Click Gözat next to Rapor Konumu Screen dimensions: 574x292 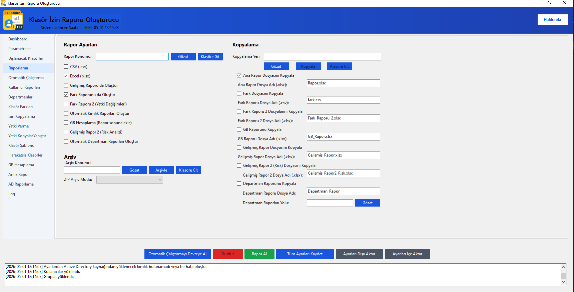pos(183,57)
